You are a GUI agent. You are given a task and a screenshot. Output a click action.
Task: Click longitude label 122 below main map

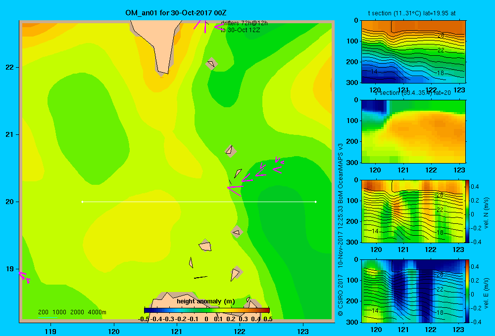(x=240, y=331)
